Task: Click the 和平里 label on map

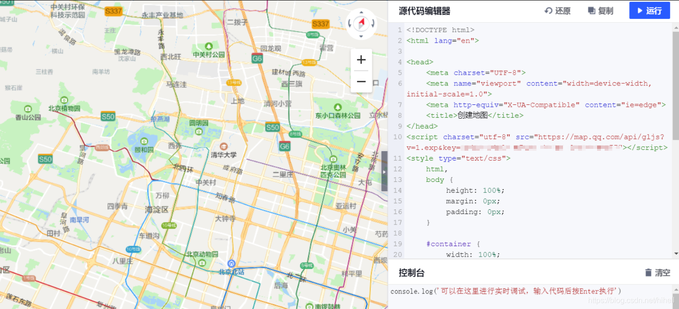Action: 352,273
